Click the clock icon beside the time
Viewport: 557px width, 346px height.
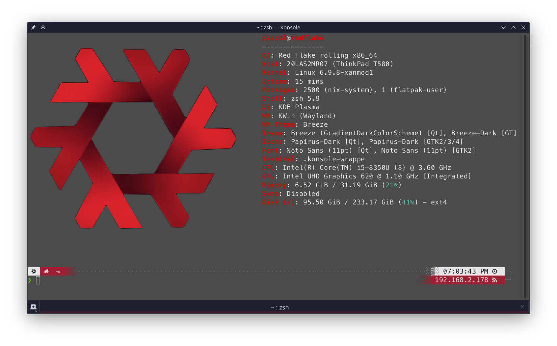(x=494, y=271)
